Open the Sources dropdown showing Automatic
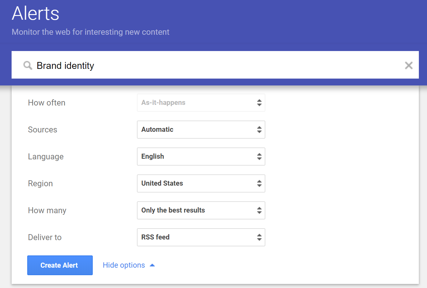This screenshot has width=427, height=288. tap(200, 129)
